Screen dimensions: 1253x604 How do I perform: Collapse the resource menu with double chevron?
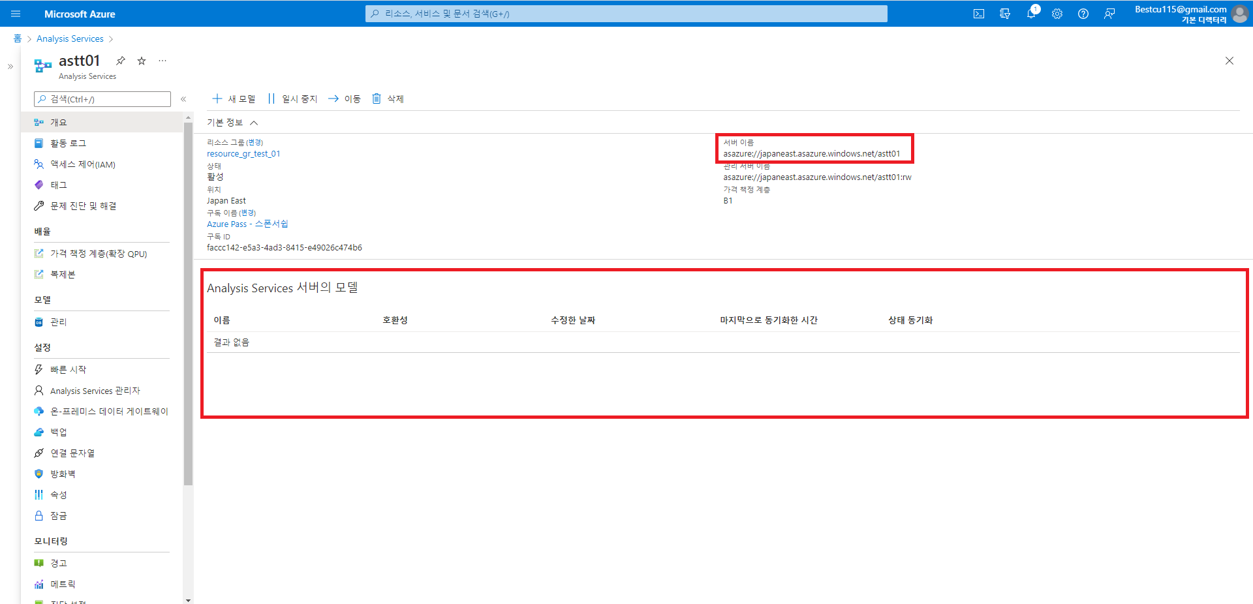pyautogui.click(x=183, y=99)
